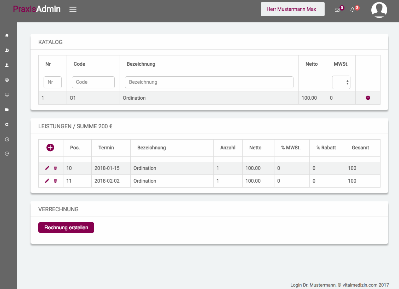Click the logout arrow sidebar icon
Viewport: 399px width, 289px height.
[7, 154]
